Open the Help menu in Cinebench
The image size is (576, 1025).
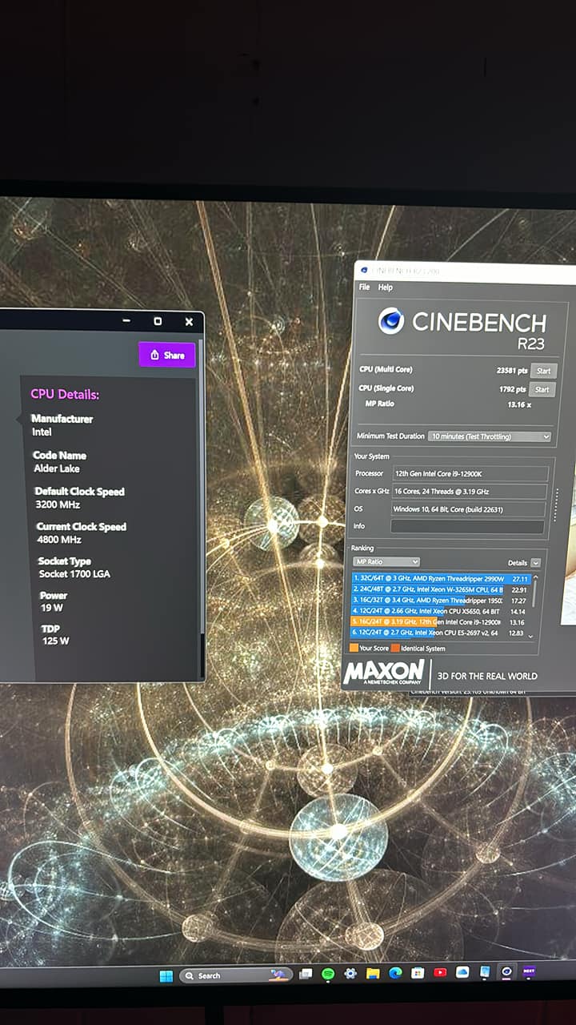(386, 287)
